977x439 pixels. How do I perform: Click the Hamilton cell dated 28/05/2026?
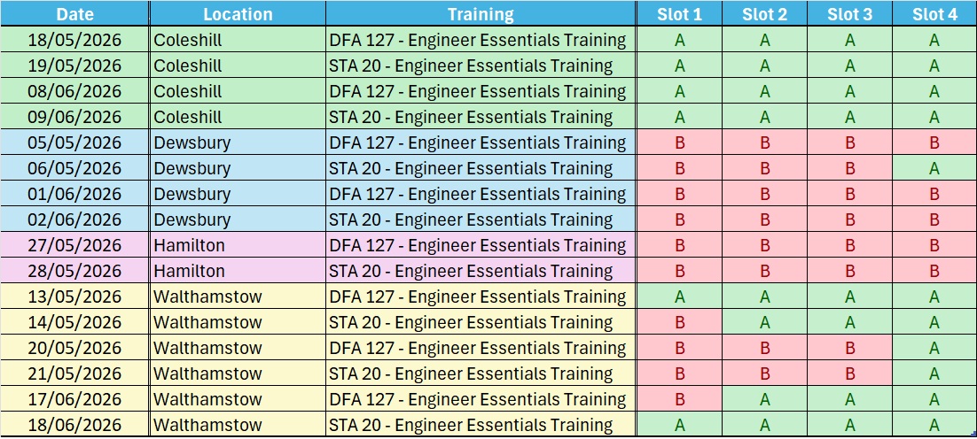[238, 271]
